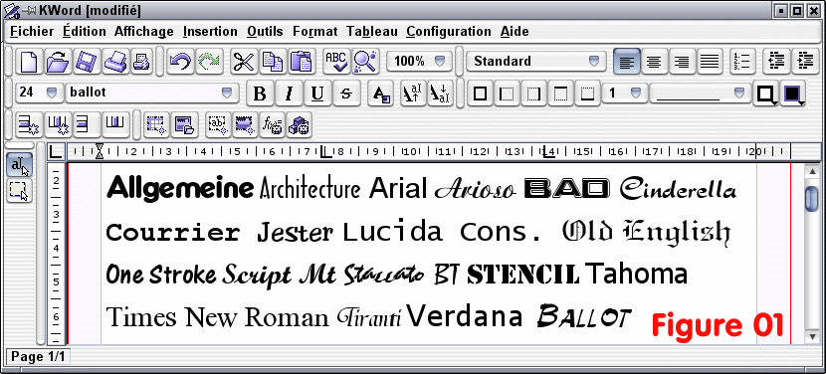The image size is (826, 374).
Task: Click the New document icon
Action: pyautogui.click(x=29, y=61)
